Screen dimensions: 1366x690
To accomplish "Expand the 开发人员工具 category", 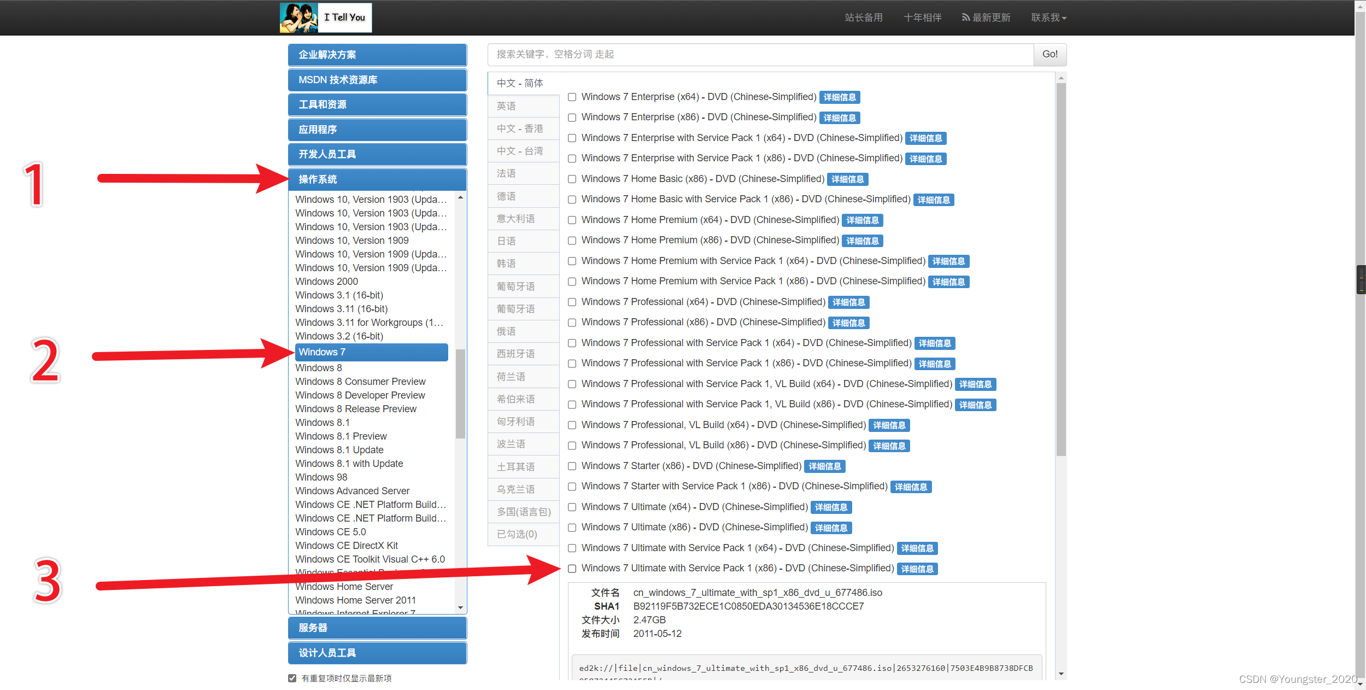I will pyautogui.click(x=377, y=154).
